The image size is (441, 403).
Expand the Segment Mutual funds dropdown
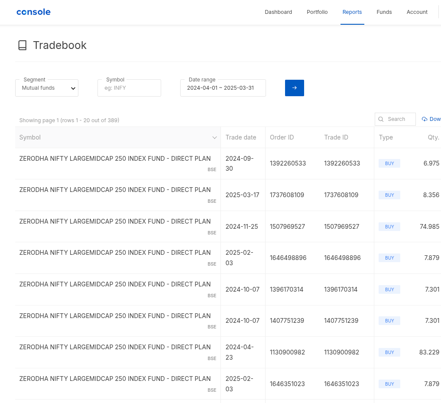click(x=47, y=88)
